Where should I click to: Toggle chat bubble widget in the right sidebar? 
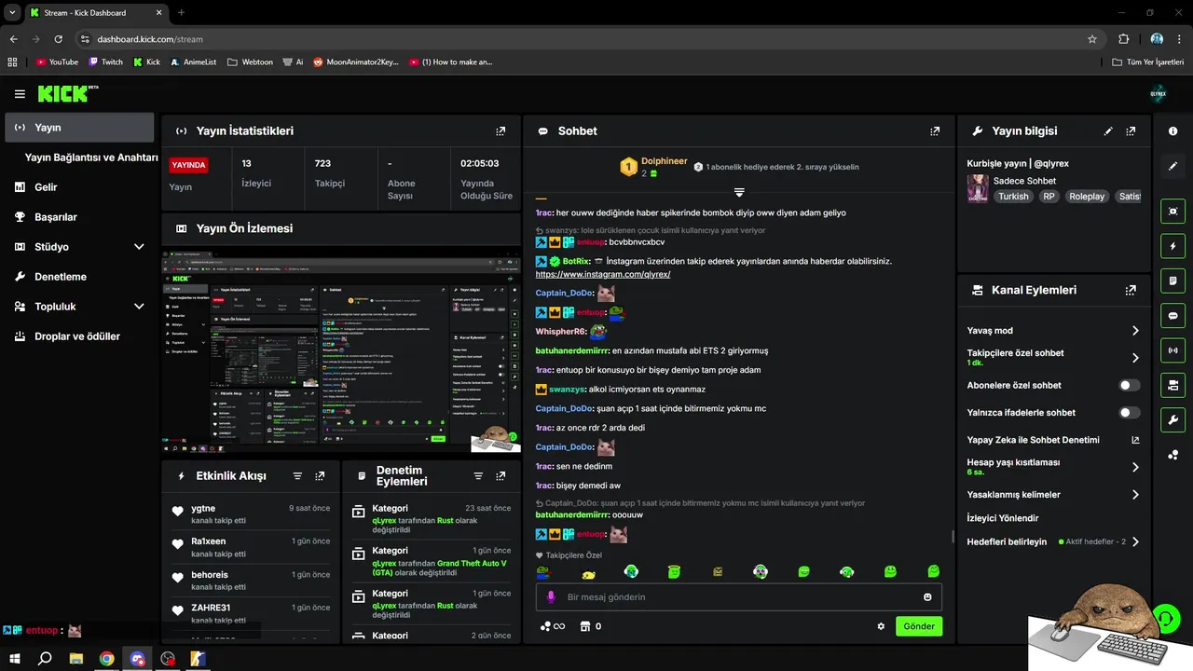1172,316
